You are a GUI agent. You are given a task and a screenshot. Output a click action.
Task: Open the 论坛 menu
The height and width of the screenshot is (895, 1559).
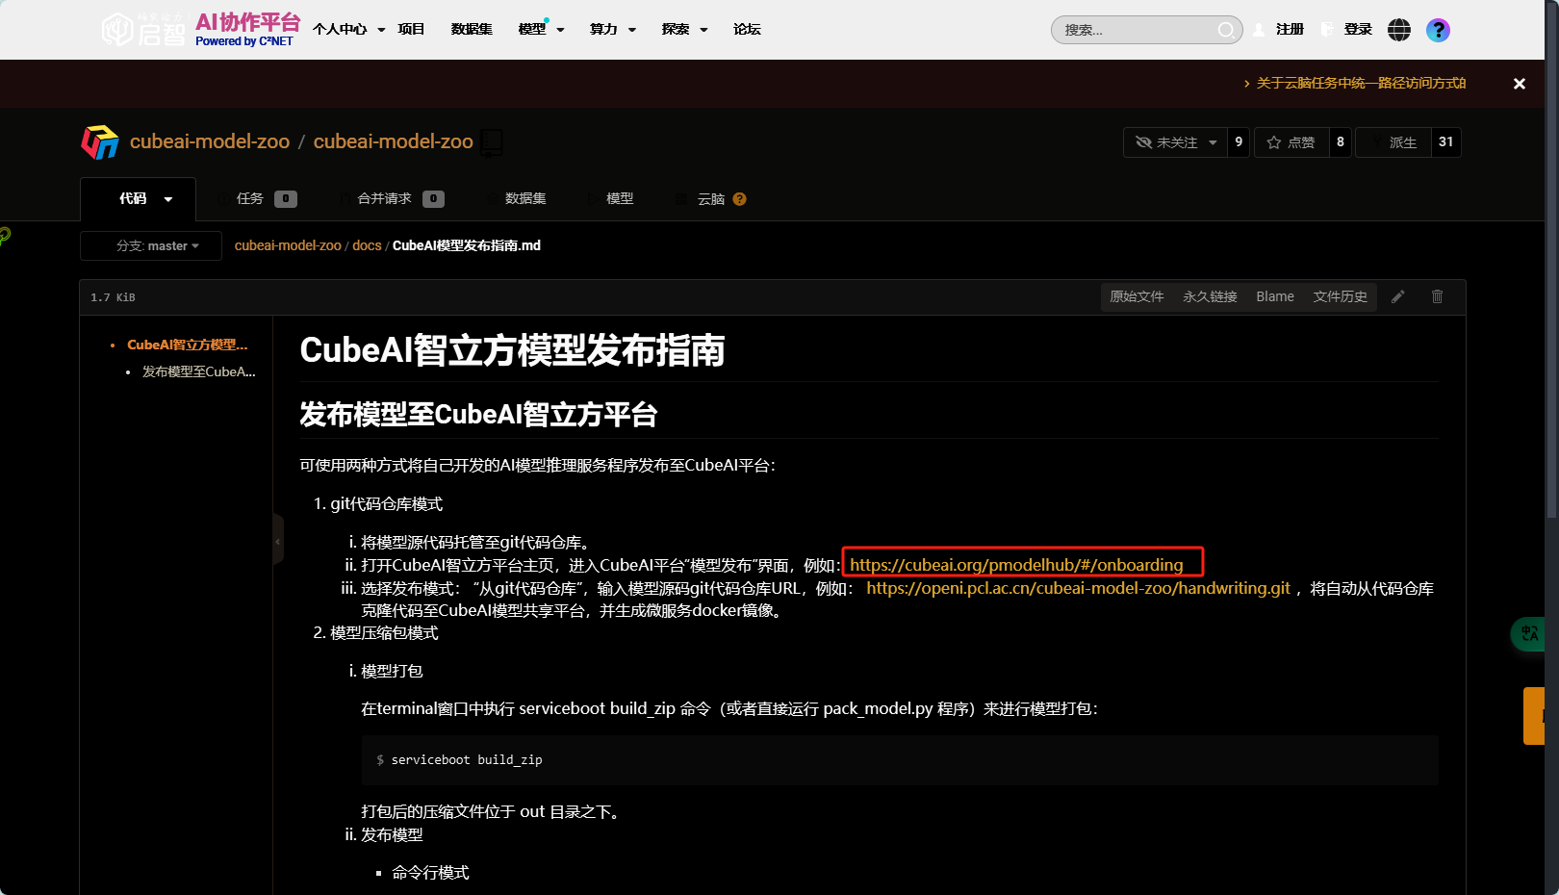[747, 30]
